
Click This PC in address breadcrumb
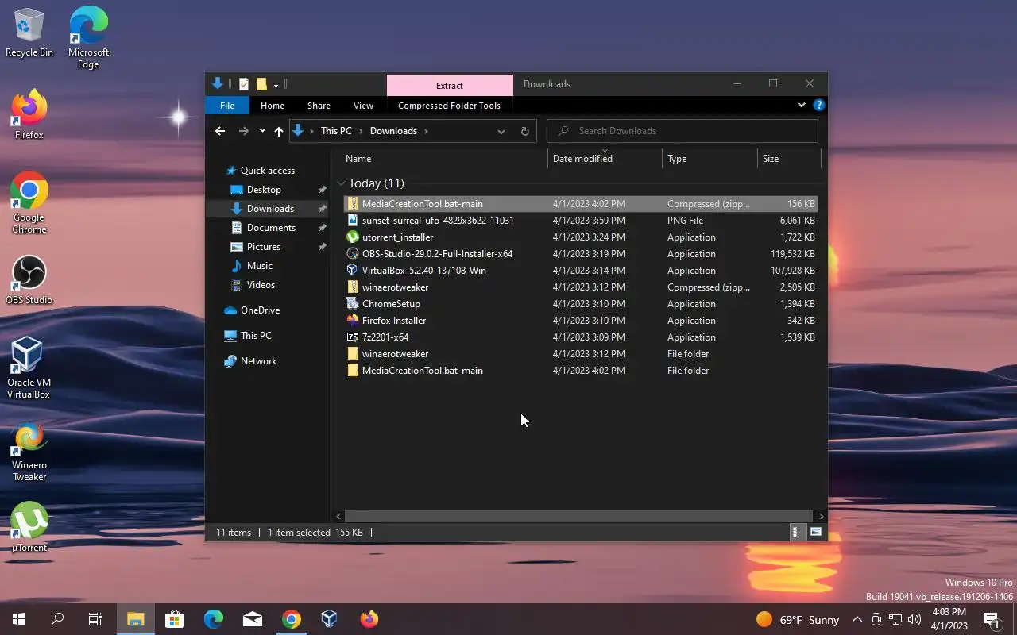coord(336,131)
